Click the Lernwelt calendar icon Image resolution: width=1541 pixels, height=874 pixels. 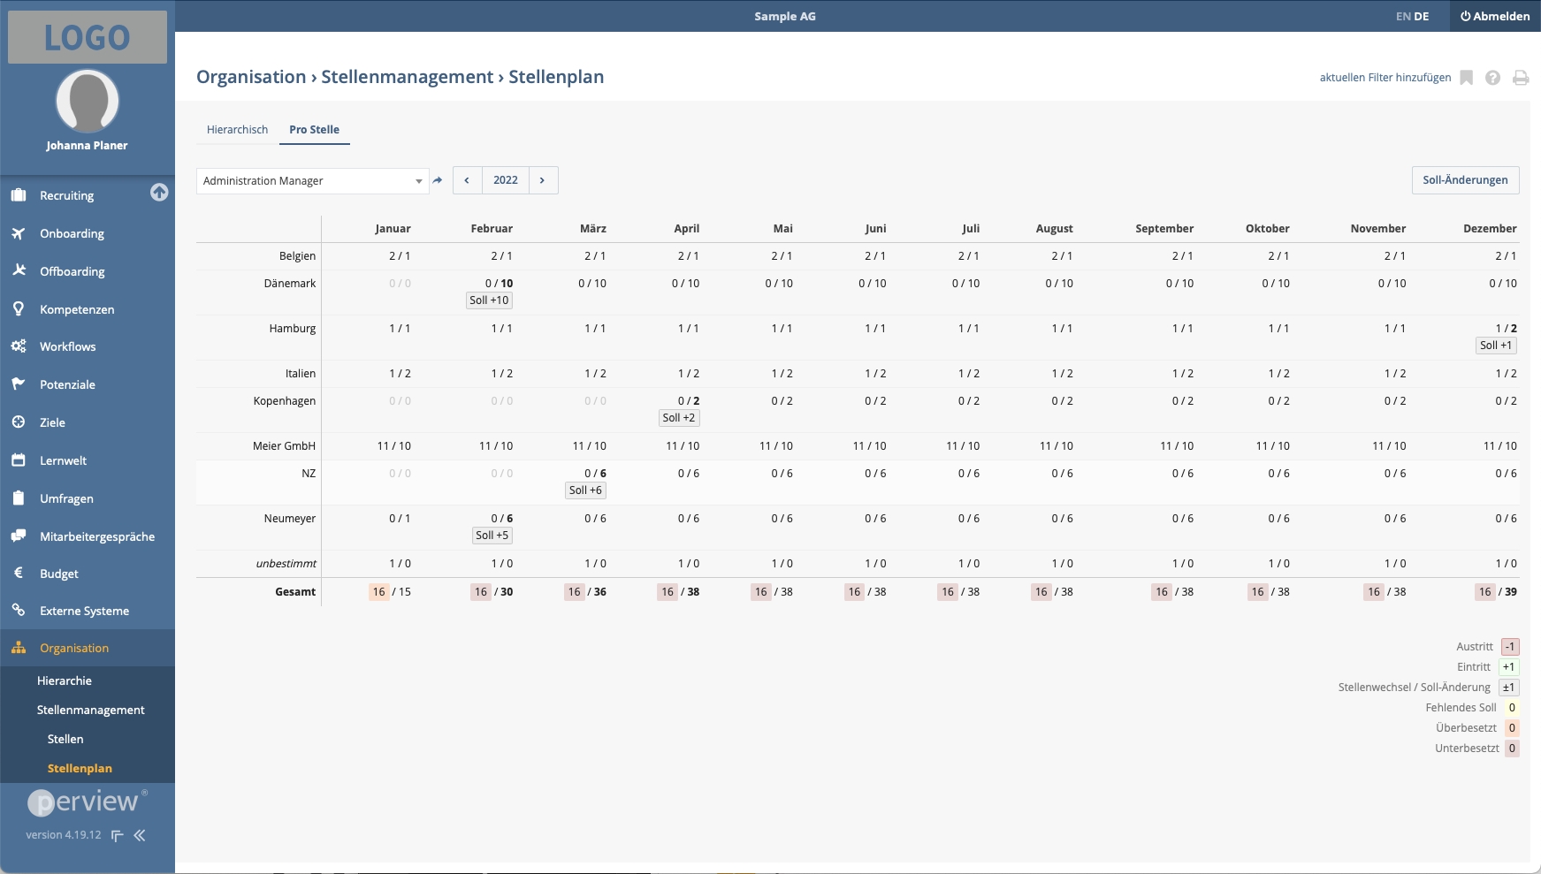click(x=19, y=460)
